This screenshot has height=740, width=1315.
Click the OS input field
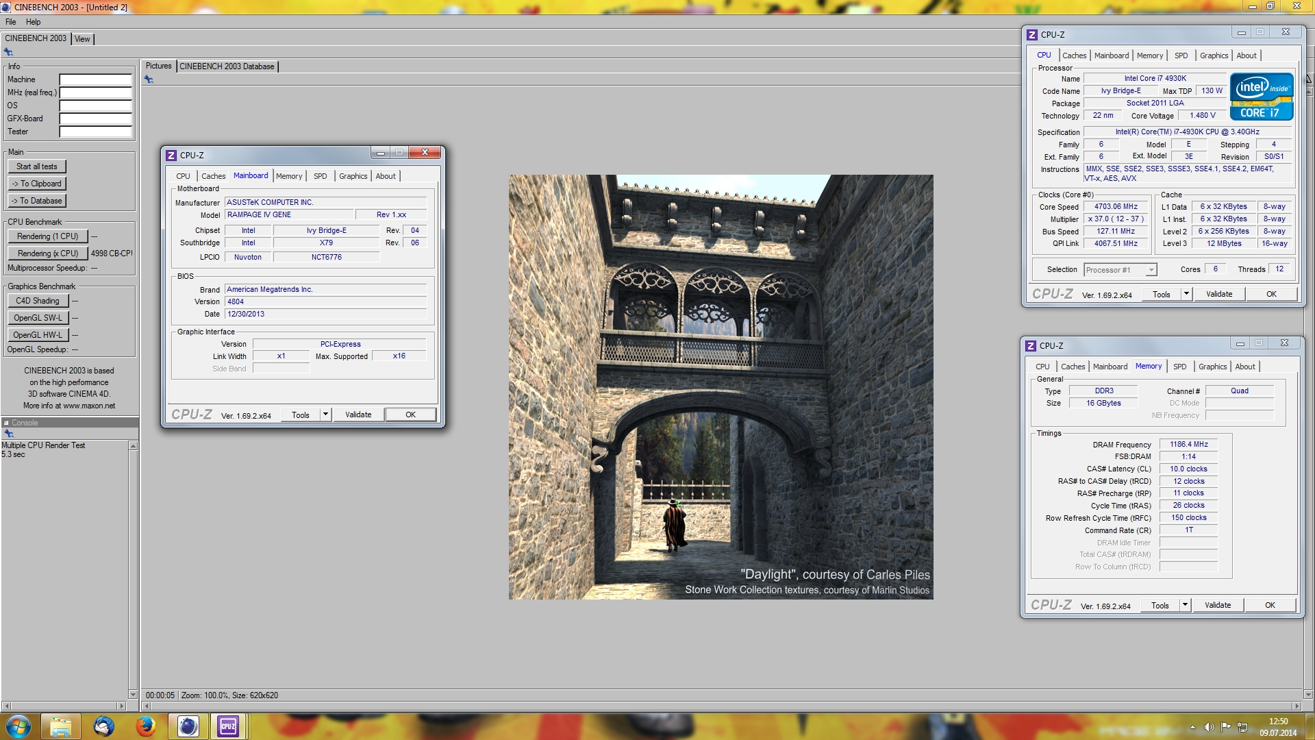coord(95,106)
